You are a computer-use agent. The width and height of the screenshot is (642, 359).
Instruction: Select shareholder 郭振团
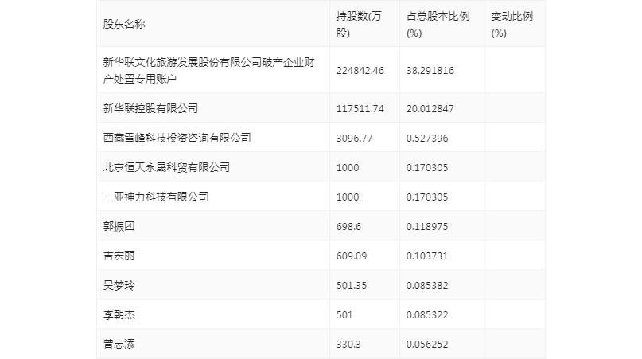click(x=119, y=226)
